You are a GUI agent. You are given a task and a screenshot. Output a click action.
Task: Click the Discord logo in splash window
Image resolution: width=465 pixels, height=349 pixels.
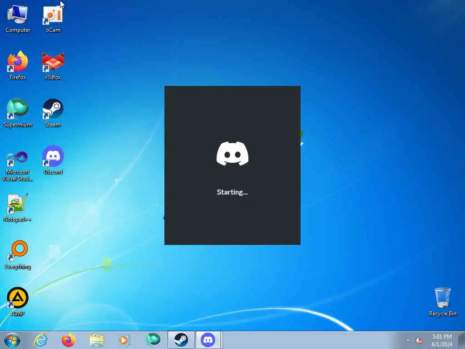pos(232,154)
